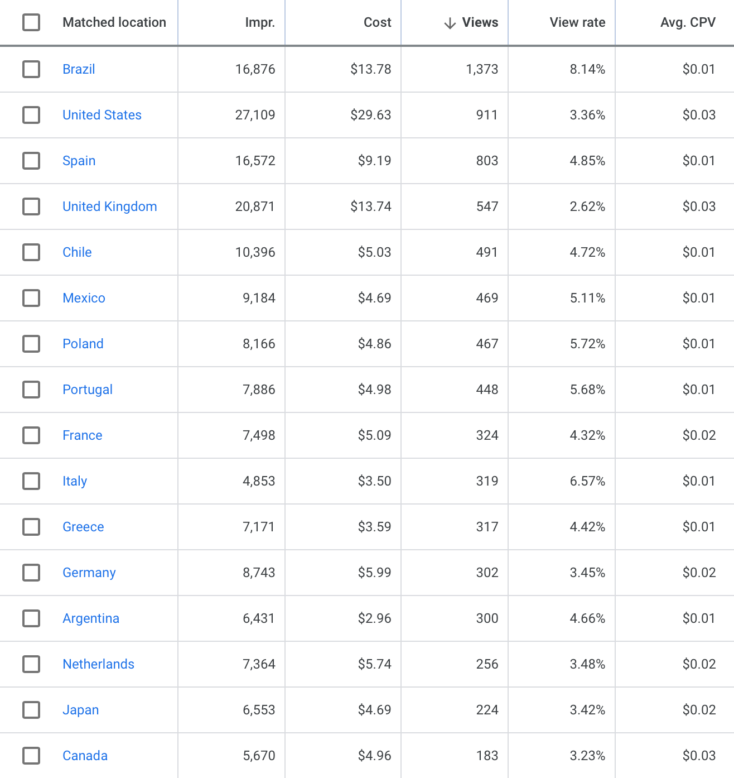Sort table by Cost column
734x778 pixels.
377,22
